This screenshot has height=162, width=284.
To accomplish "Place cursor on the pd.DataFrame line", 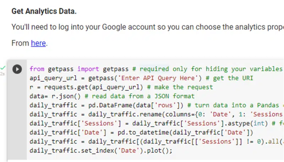I will pyautogui.click(x=106, y=106).
